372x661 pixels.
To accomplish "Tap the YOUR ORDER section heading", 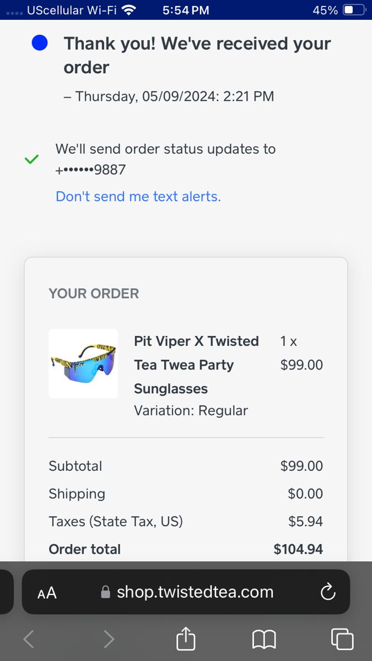I will (x=94, y=294).
